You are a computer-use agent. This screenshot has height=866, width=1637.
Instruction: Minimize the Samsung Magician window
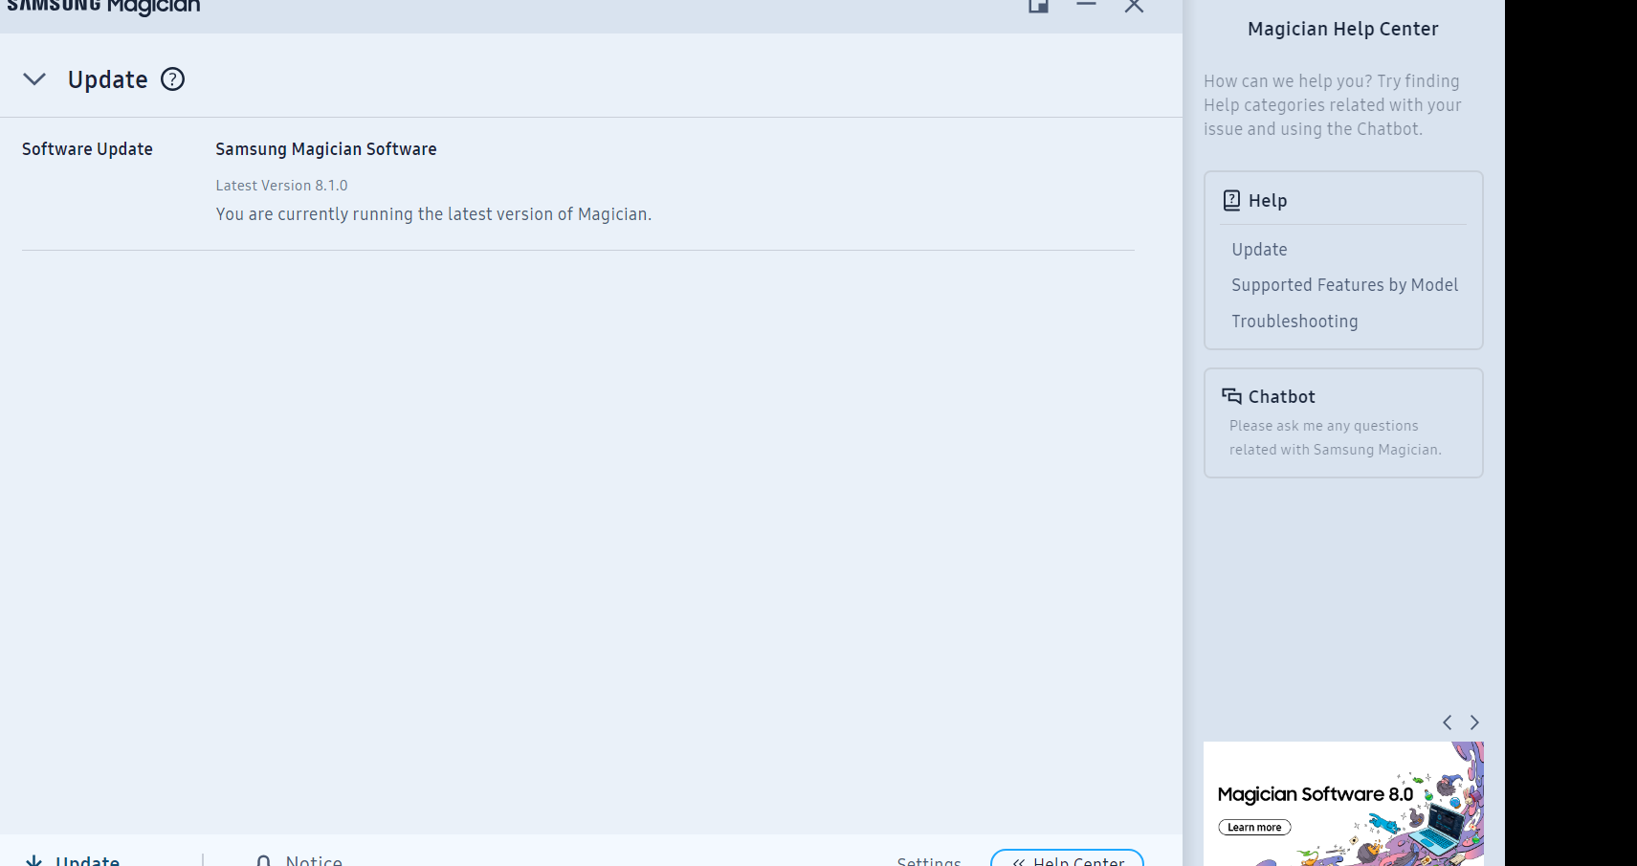tap(1086, 5)
